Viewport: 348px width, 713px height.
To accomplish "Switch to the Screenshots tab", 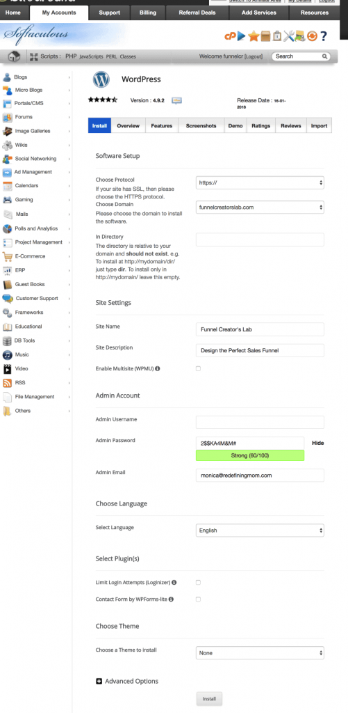I will (x=201, y=126).
